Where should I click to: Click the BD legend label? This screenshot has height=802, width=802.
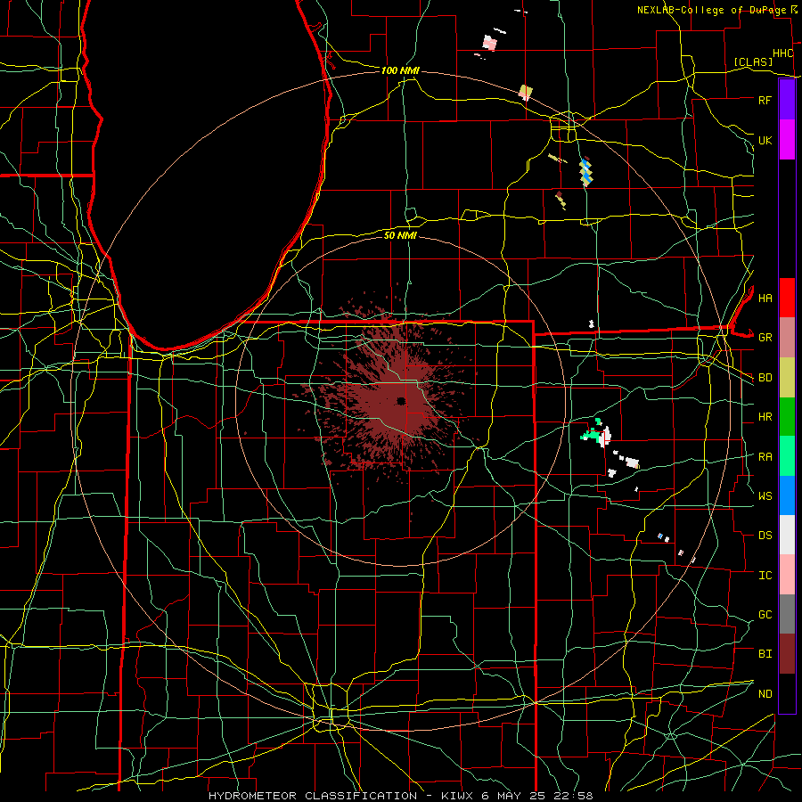point(765,378)
